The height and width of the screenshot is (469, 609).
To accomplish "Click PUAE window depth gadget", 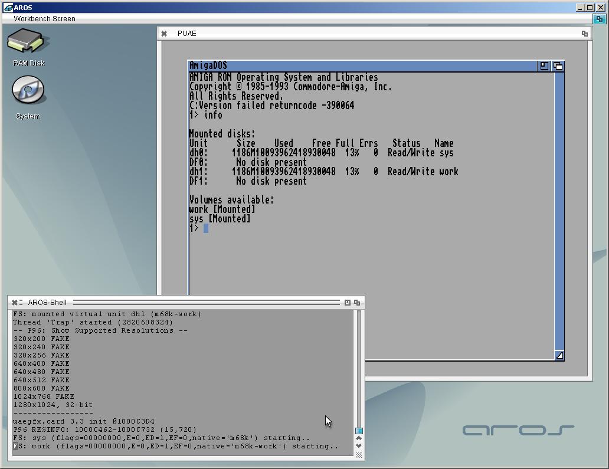I will (x=585, y=34).
